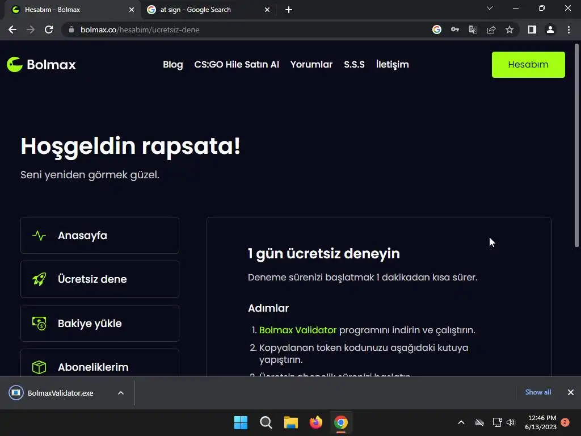Click the network icon in system tray
Image resolution: width=581 pixels, height=436 pixels.
click(x=497, y=422)
